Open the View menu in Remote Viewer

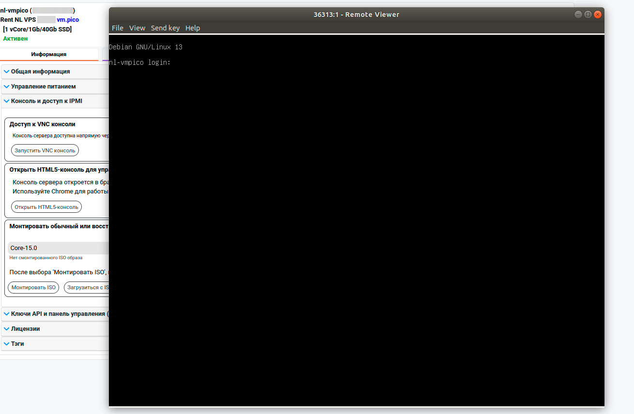coord(137,28)
